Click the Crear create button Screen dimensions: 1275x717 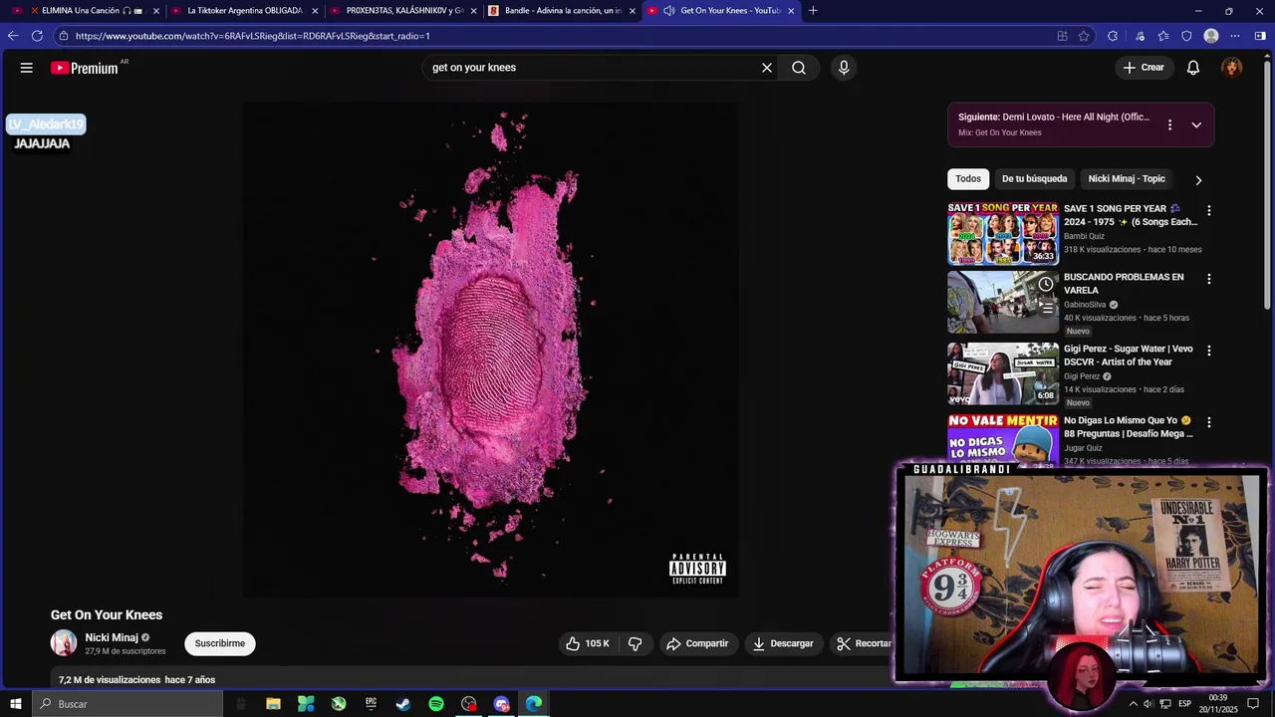[1144, 68]
